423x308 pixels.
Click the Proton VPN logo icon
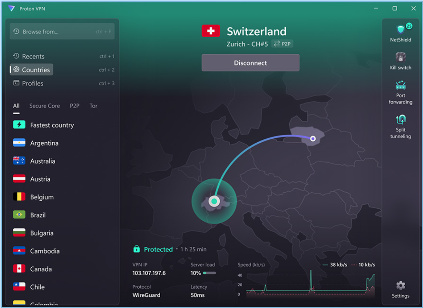[11, 8]
